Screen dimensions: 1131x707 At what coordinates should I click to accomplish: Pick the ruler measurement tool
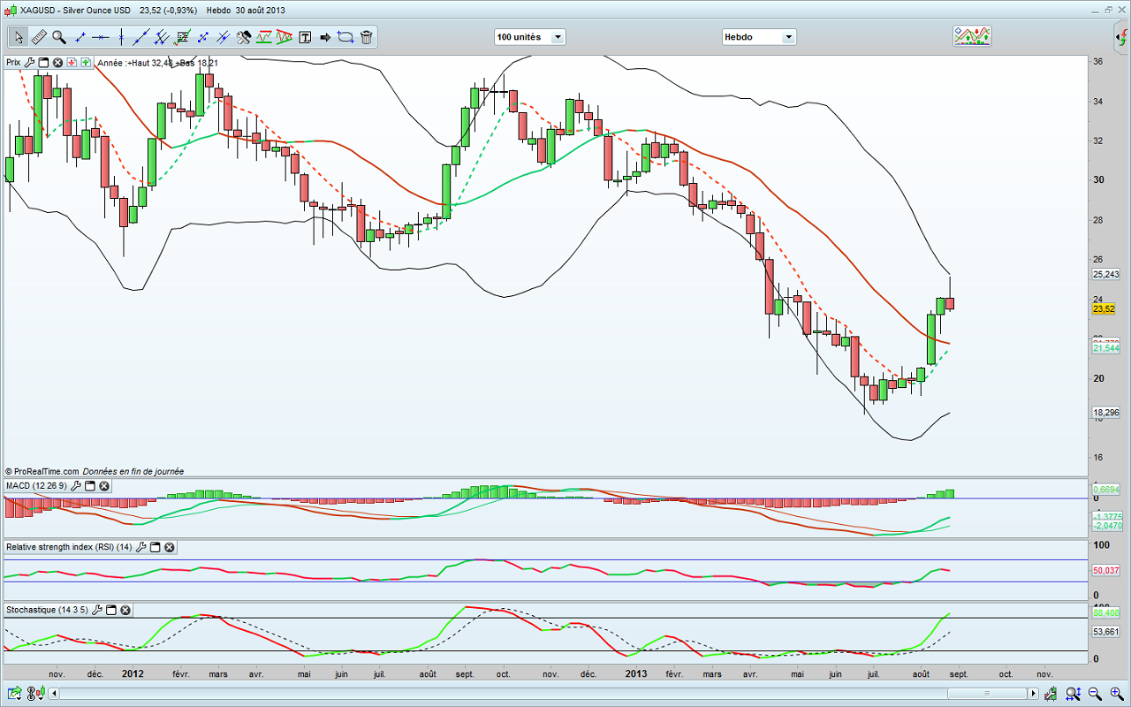(39, 37)
